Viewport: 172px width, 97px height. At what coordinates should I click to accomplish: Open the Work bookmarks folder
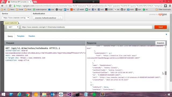coord(28,10)
